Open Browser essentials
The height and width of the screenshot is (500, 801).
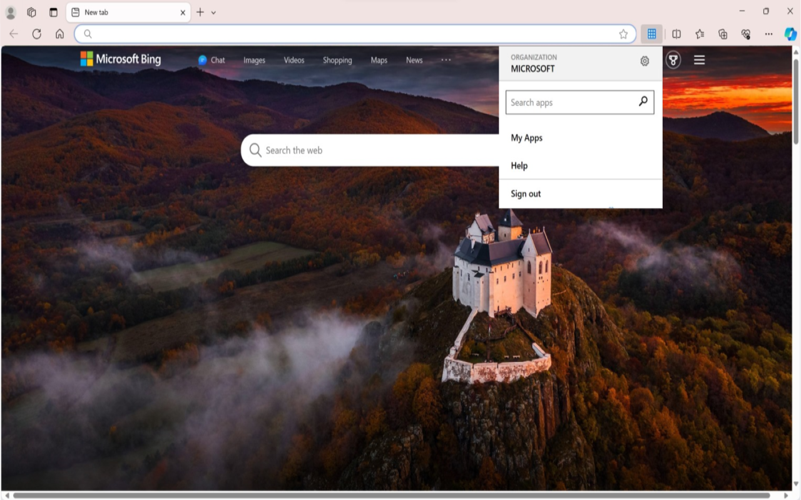[745, 34]
